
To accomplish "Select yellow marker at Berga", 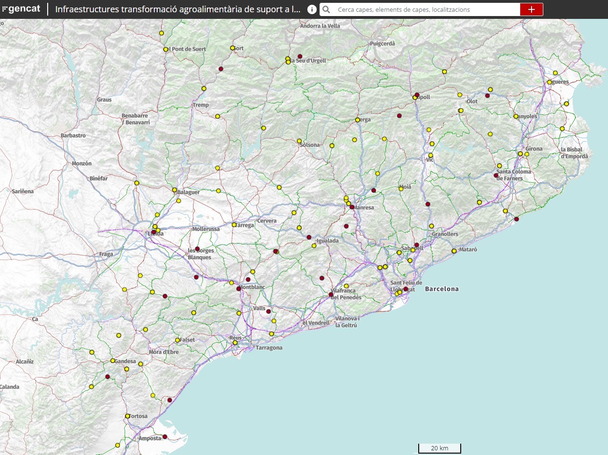I will pos(357,120).
